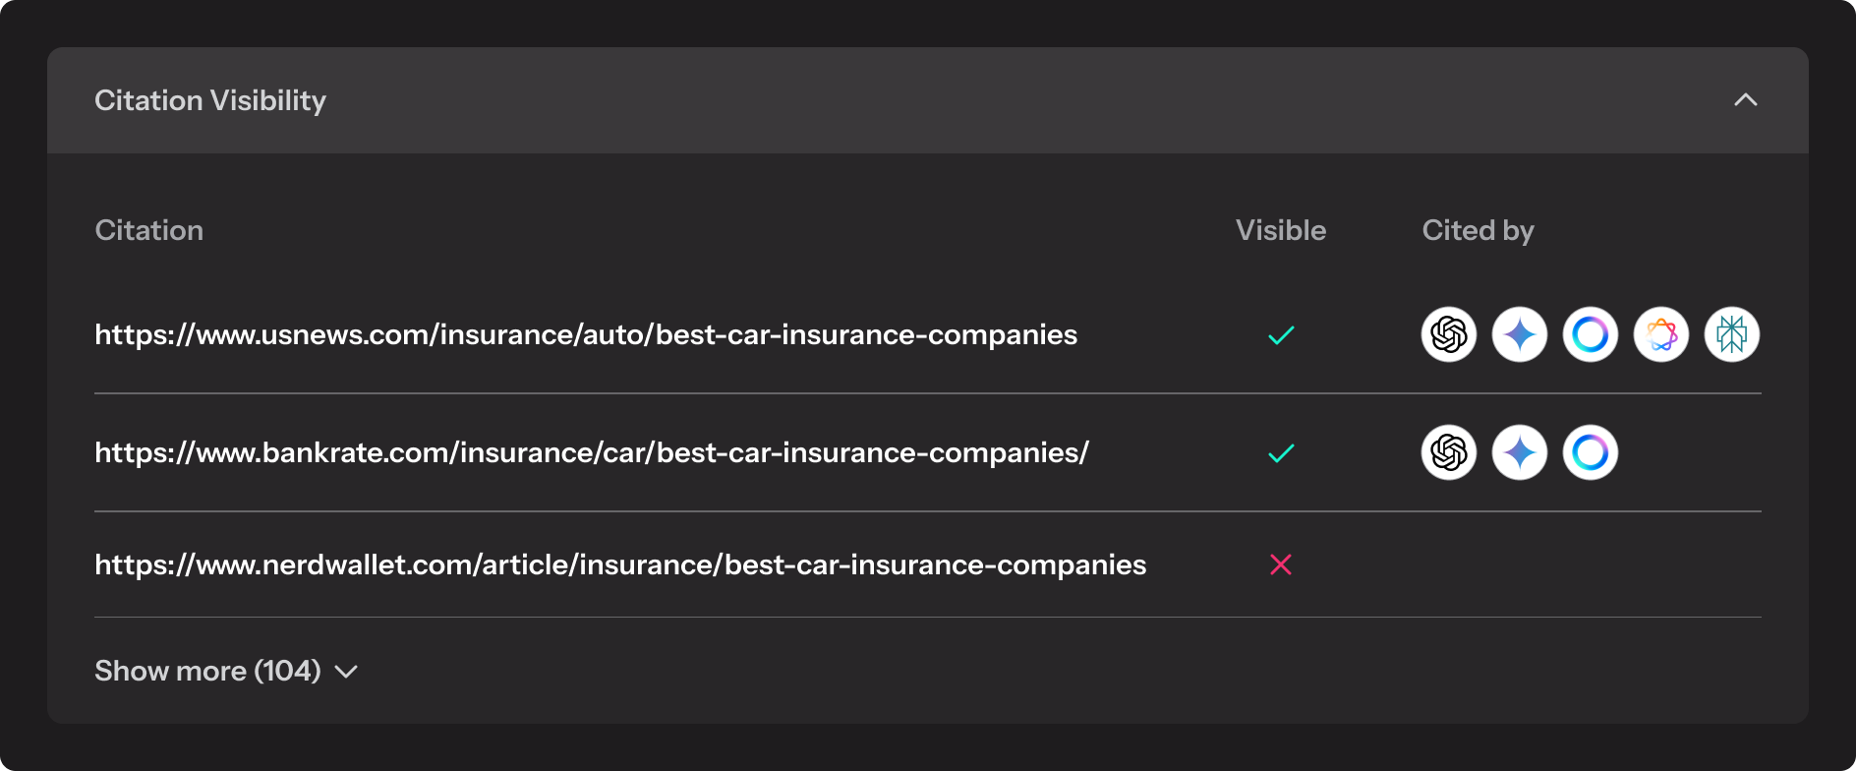This screenshot has height=771, width=1856.
Task: Collapse the Citation Visibility panel
Action: 1746,100
